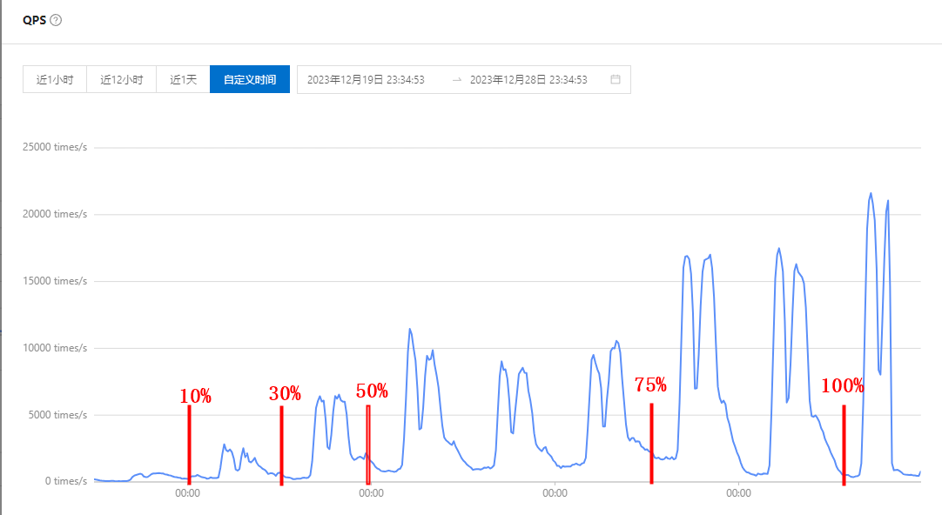Switch to the 近1天 time range
Image resolution: width=942 pixels, height=515 pixels.
click(183, 79)
